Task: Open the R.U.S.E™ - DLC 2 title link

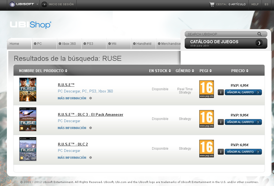Action: pos(73,144)
